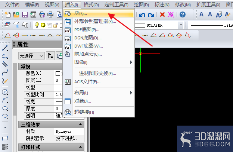This screenshot has height=152, width=233.
Task: Select the multiline parallel lines tool
Action: (x=5, y=64)
